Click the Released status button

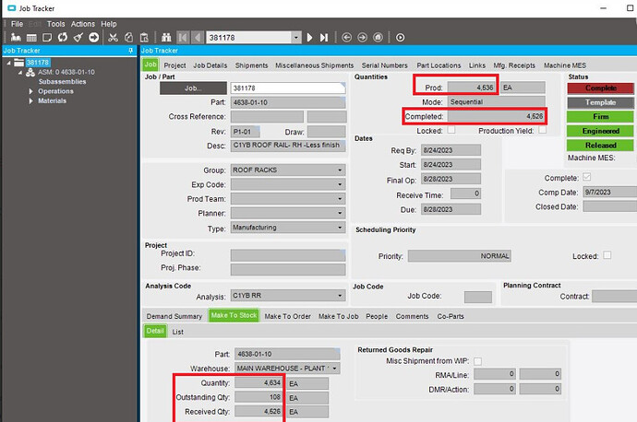pyautogui.click(x=600, y=146)
